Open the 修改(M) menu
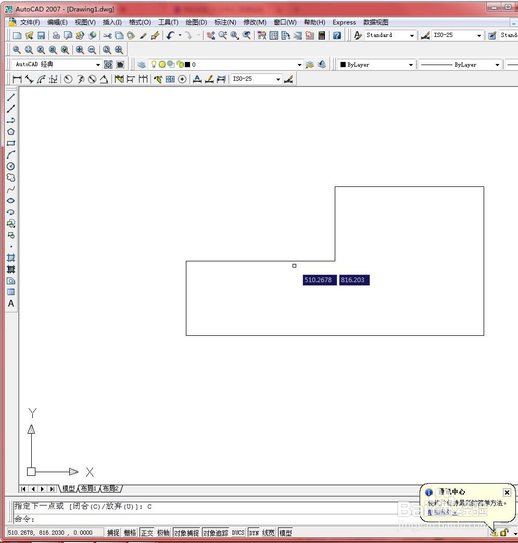This screenshot has height=543, width=518. click(255, 22)
